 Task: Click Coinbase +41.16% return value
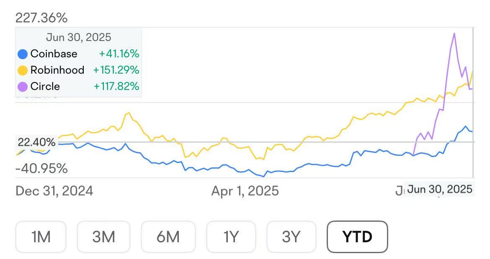point(119,54)
